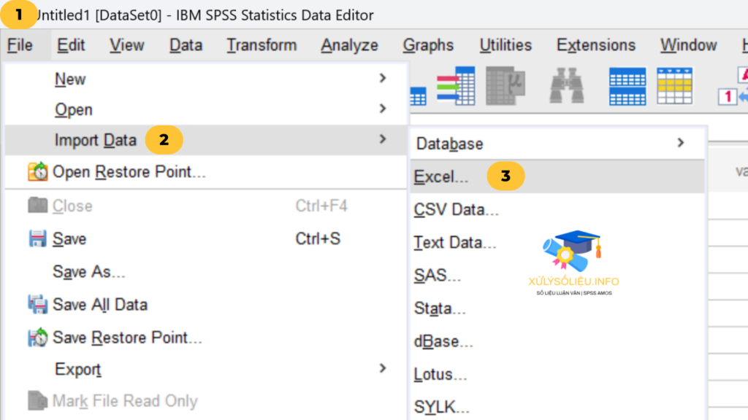Choose CSV Data import option

[x=557, y=209]
